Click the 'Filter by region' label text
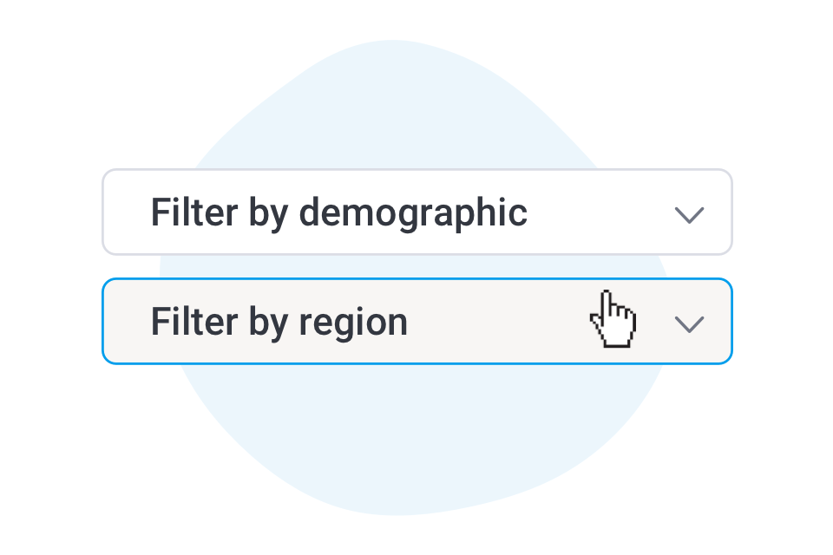833x555 pixels. tap(279, 322)
